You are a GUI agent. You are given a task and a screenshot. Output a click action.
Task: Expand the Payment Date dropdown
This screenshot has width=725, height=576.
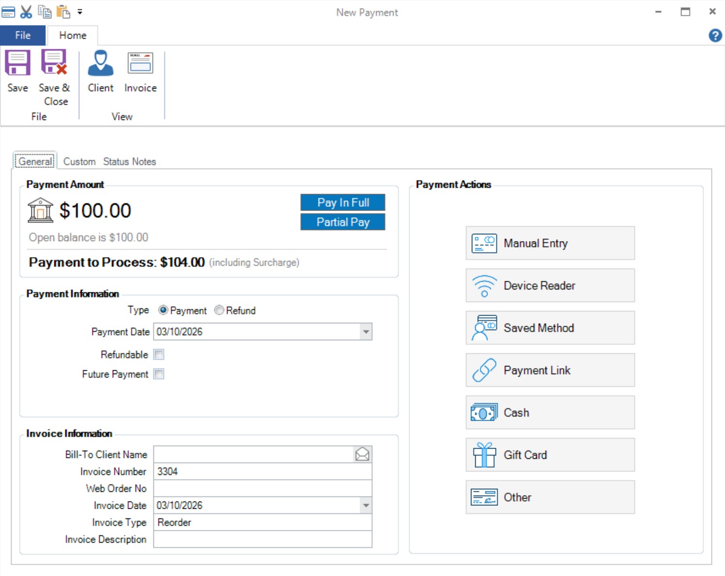pyautogui.click(x=366, y=332)
